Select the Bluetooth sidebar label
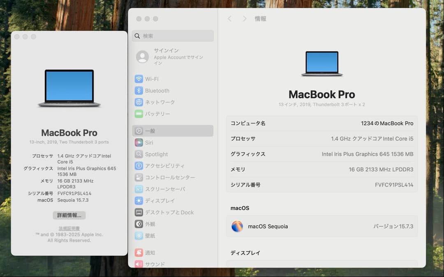Viewport: 444px width, 277px height. (157, 90)
